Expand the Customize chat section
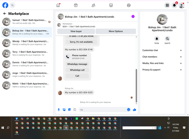The width and height of the screenshot is (189, 139). [162, 50]
